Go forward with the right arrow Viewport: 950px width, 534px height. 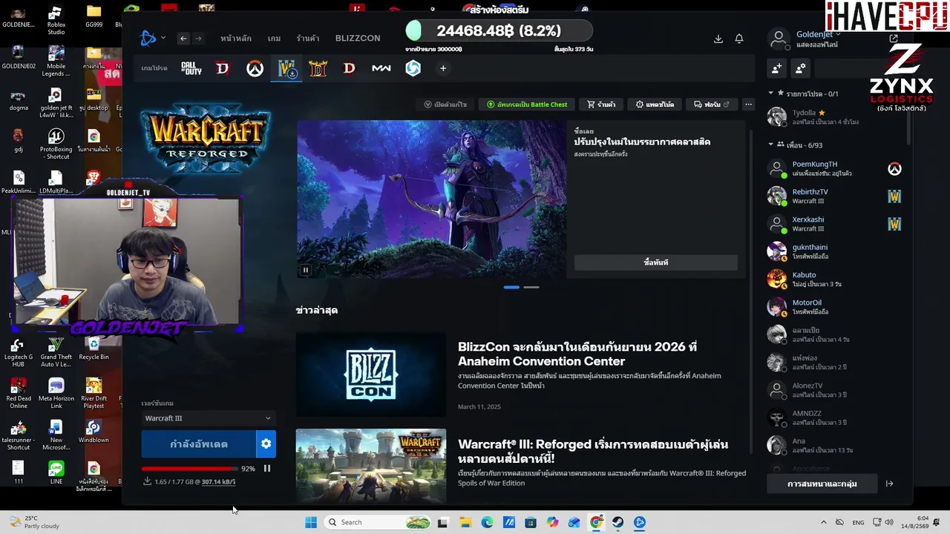click(198, 39)
